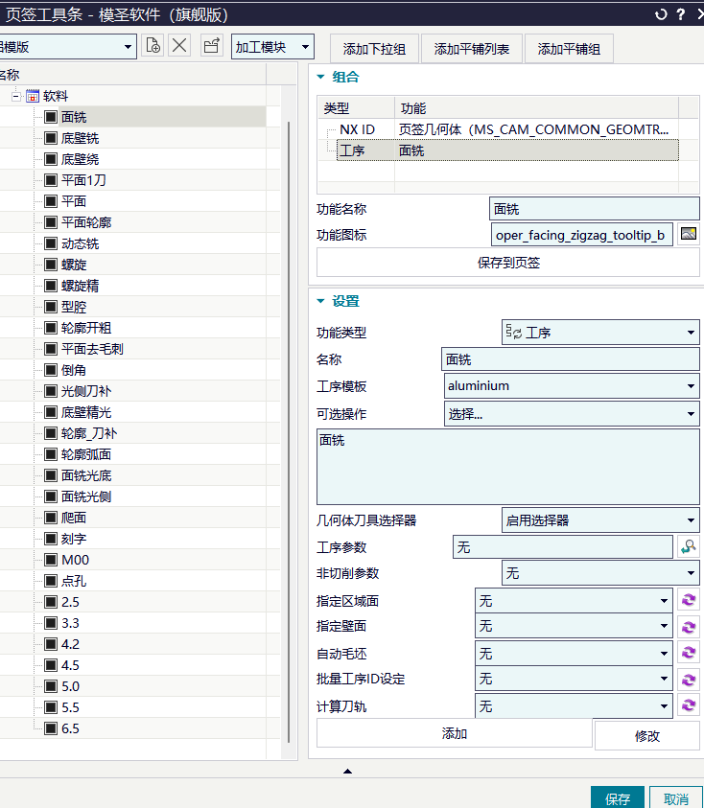The height and width of the screenshot is (808, 704).
Task: Click the square icon of 底壁铣 item
Action: [51, 138]
